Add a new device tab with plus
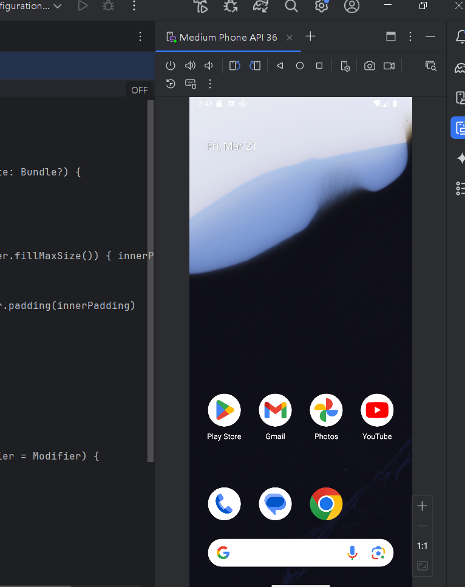Viewport: 465px width, 587px height. (310, 36)
